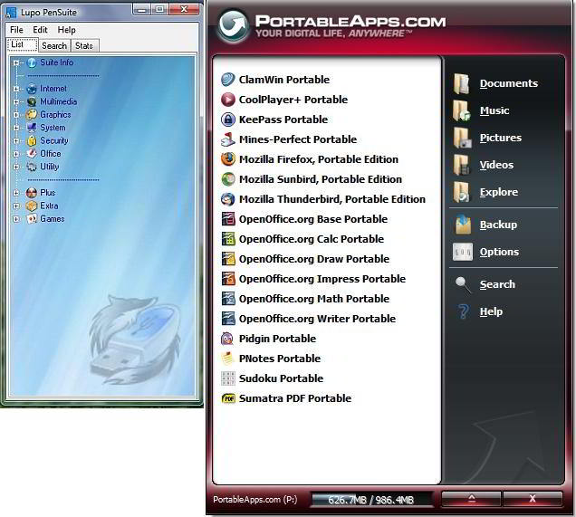The height and width of the screenshot is (517, 576).
Task: Launch Sumatra PDF Portable text entry
Action: pyautogui.click(x=295, y=398)
